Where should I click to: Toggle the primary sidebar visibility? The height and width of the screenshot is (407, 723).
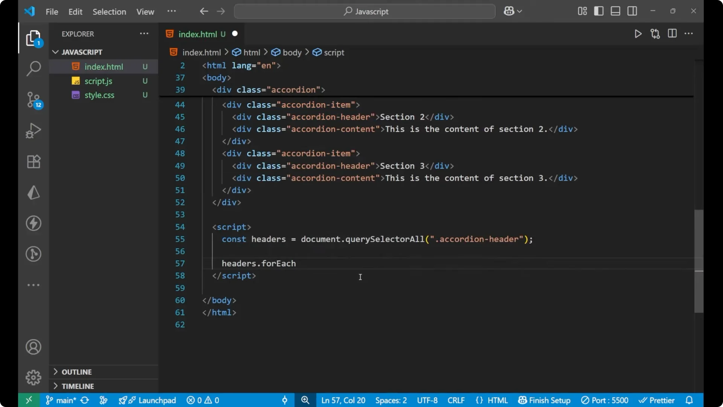click(598, 11)
